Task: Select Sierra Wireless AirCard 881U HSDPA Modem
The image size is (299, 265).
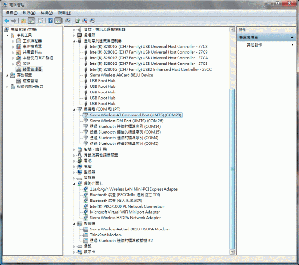Action: click(129, 229)
